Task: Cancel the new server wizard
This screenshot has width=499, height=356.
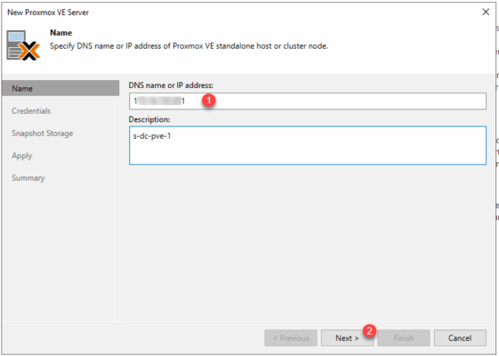Action: pyautogui.click(x=460, y=338)
